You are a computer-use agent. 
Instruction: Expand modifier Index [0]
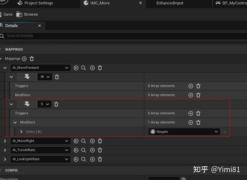21,132
